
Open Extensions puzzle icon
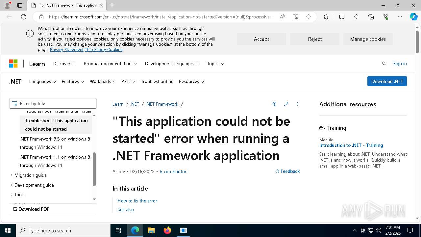(326, 17)
